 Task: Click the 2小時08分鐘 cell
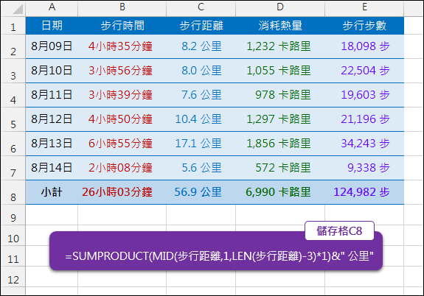click(x=122, y=168)
